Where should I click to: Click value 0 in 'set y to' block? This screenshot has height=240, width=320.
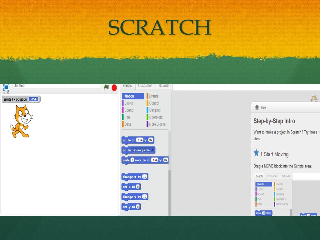pos(138,207)
